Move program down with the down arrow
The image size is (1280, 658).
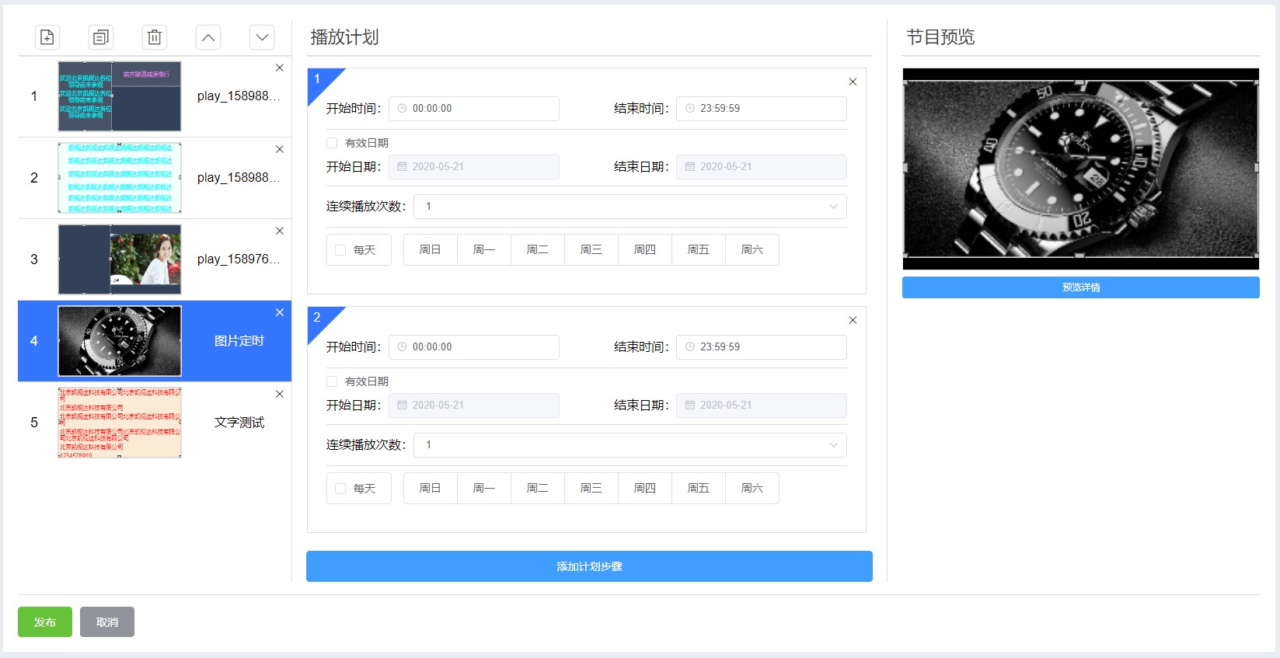pyautogui.click(x=262, y=37)
